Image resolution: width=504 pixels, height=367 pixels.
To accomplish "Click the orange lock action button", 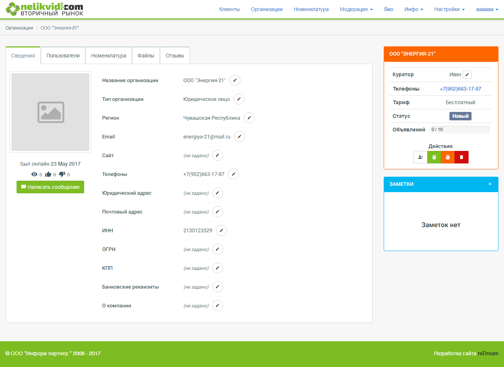I will point(448,157).
